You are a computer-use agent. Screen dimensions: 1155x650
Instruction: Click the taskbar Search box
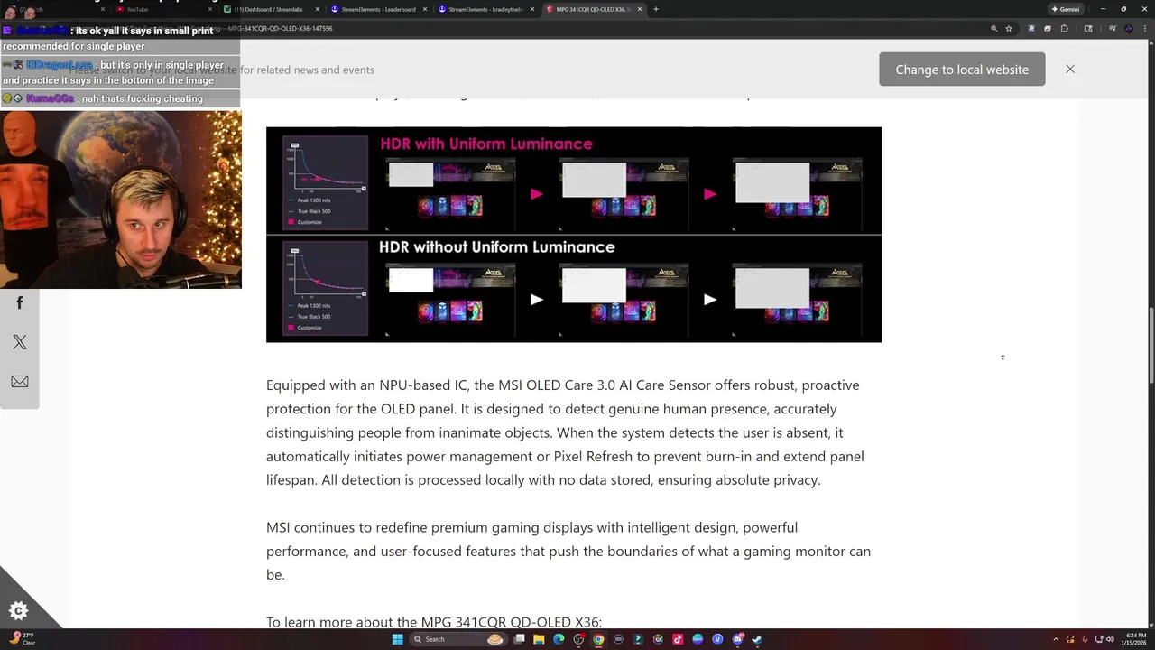458,639
